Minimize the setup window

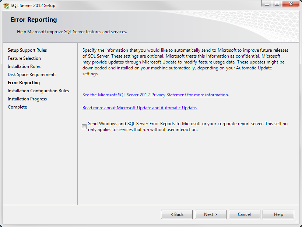click(267, 4)
